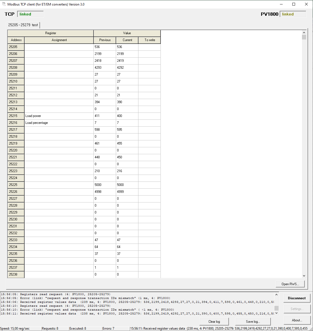
Task: Click the register table scrollbar thumb
Action: click(304, 37)
